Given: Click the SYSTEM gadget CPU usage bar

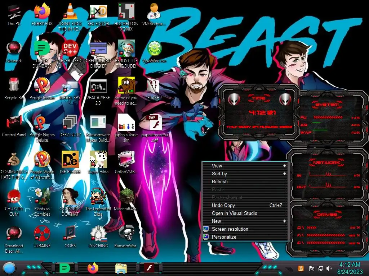Looking at the screenshot, I should click(x=328, y=118).
